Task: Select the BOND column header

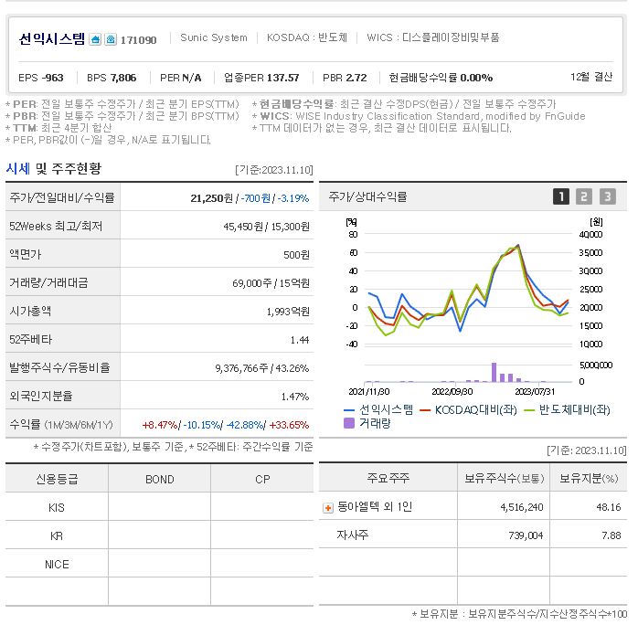Action: [159, 480]
